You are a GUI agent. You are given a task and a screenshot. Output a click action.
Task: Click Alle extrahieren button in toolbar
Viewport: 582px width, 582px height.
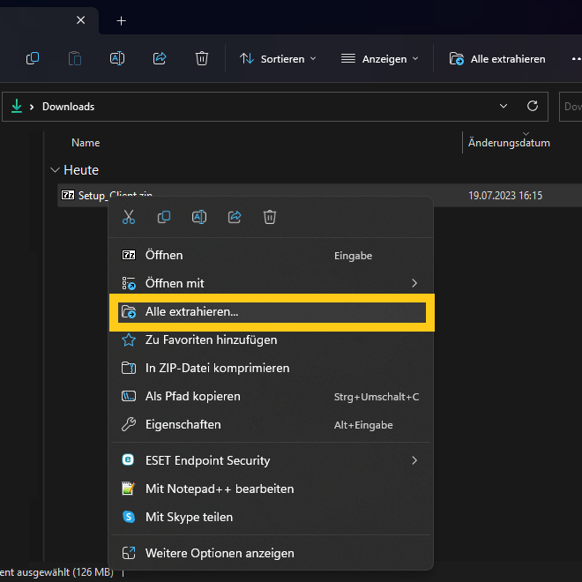pos(497,59)
